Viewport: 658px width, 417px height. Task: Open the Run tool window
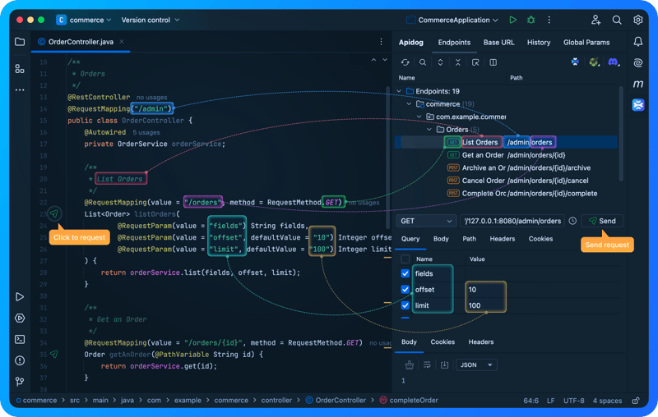(20, 297)
